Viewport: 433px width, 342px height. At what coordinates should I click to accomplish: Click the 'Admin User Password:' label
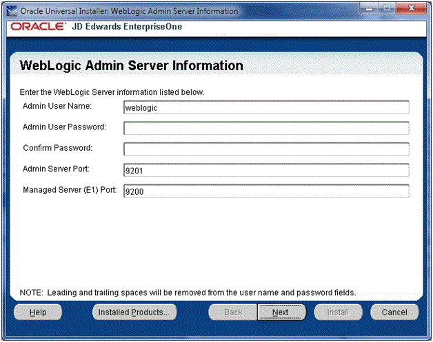pyautogui.click(x=64, y=127)
